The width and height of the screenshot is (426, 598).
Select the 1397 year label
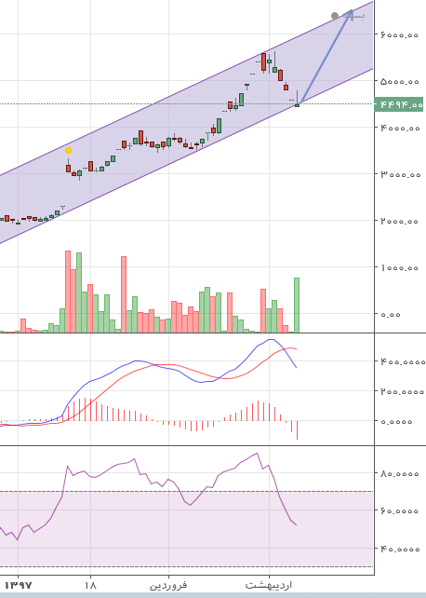[18, 585]
